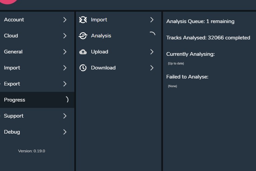The height and width of the screenshot is (171, 256).
Task: Click the Analysis waveform icon
Action: [83, 36]
